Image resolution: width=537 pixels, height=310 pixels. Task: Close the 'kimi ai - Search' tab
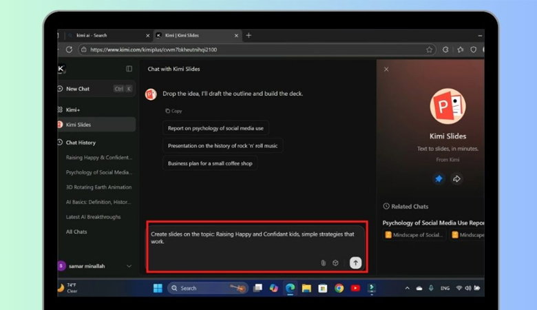point(147,36)
